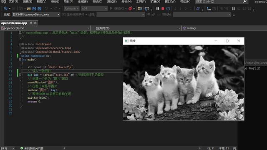Minimize the 图片 image window

(216, 41)
